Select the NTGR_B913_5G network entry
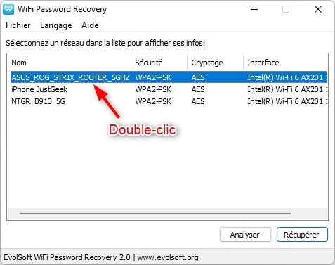 38,101
